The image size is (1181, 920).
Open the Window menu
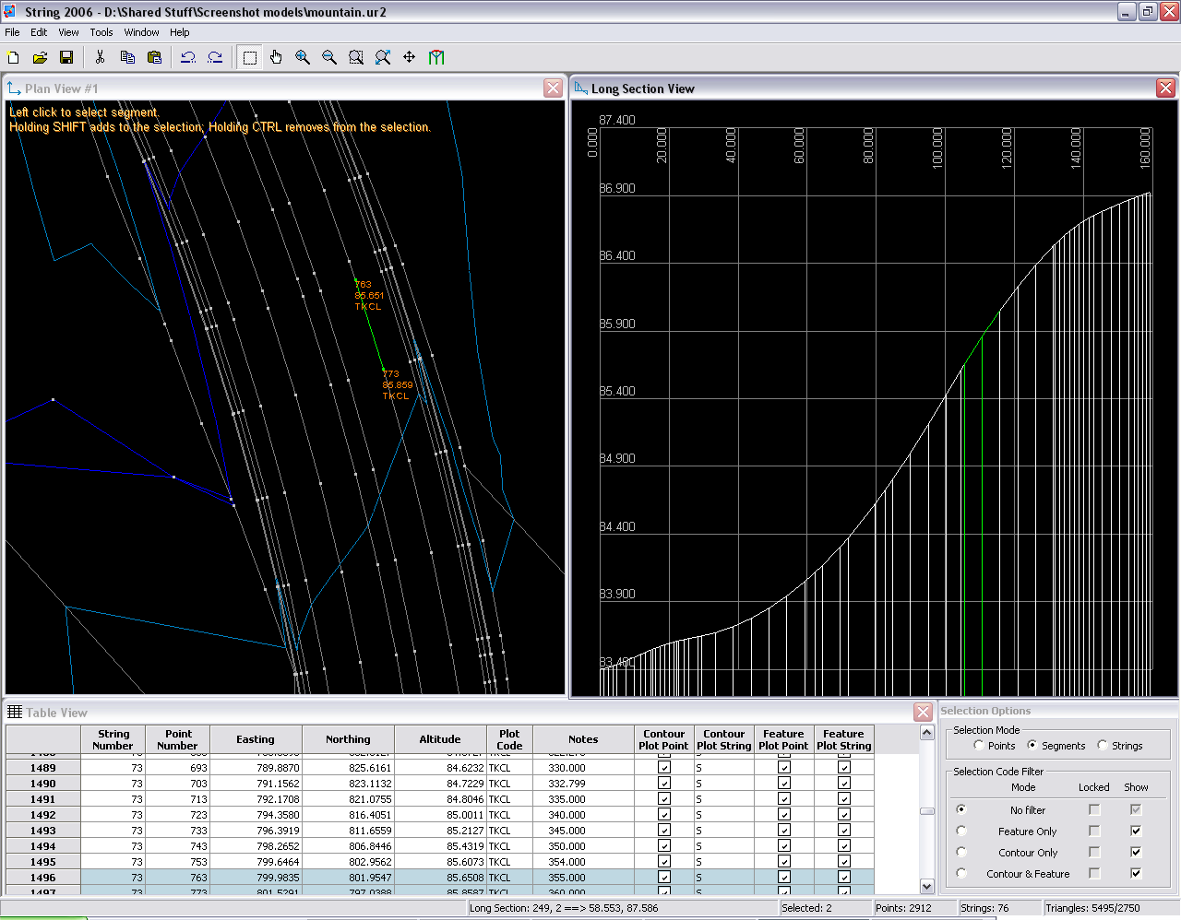141,32
